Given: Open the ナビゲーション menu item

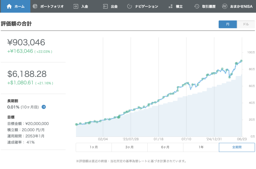Looking at the screenshot, I should click(x=142, y=6).
